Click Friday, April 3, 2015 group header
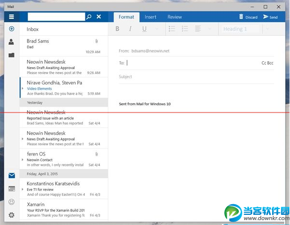 pyautogui.click(x=64, y=174)
